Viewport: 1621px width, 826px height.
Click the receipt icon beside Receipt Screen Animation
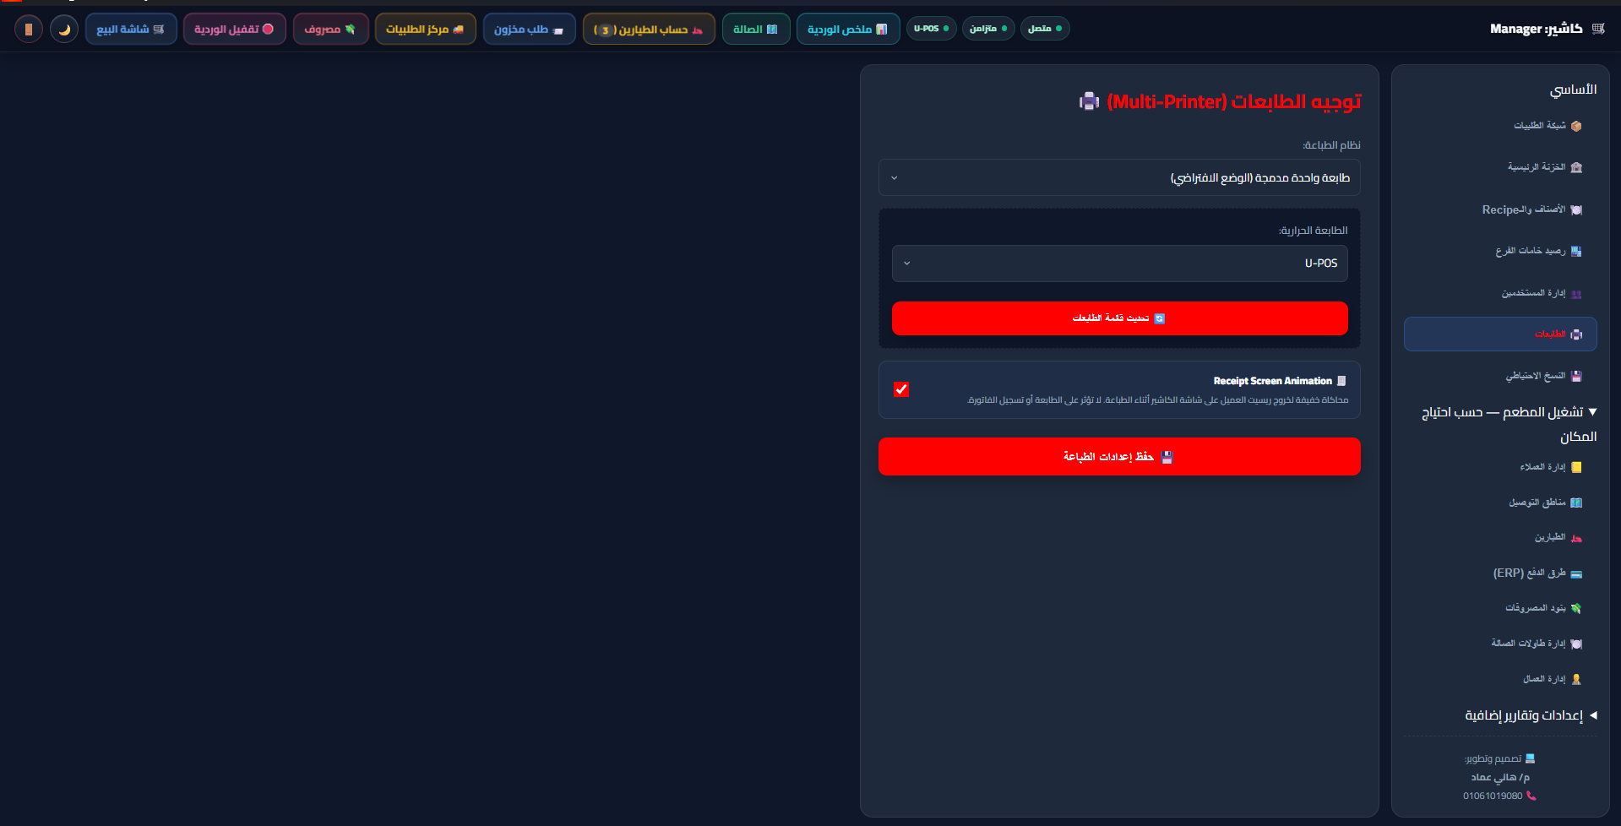click(x=1341, y=381)
